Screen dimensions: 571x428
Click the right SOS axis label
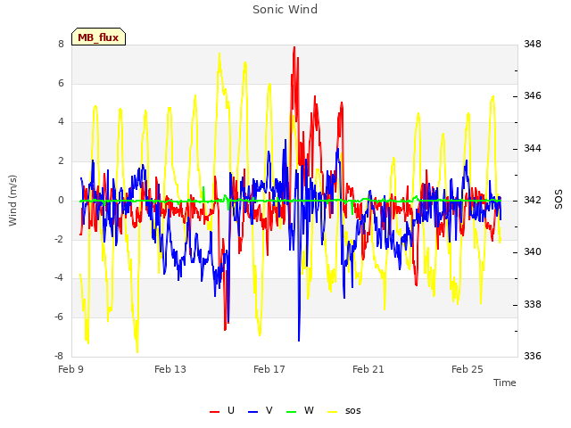tap(559, 200)
